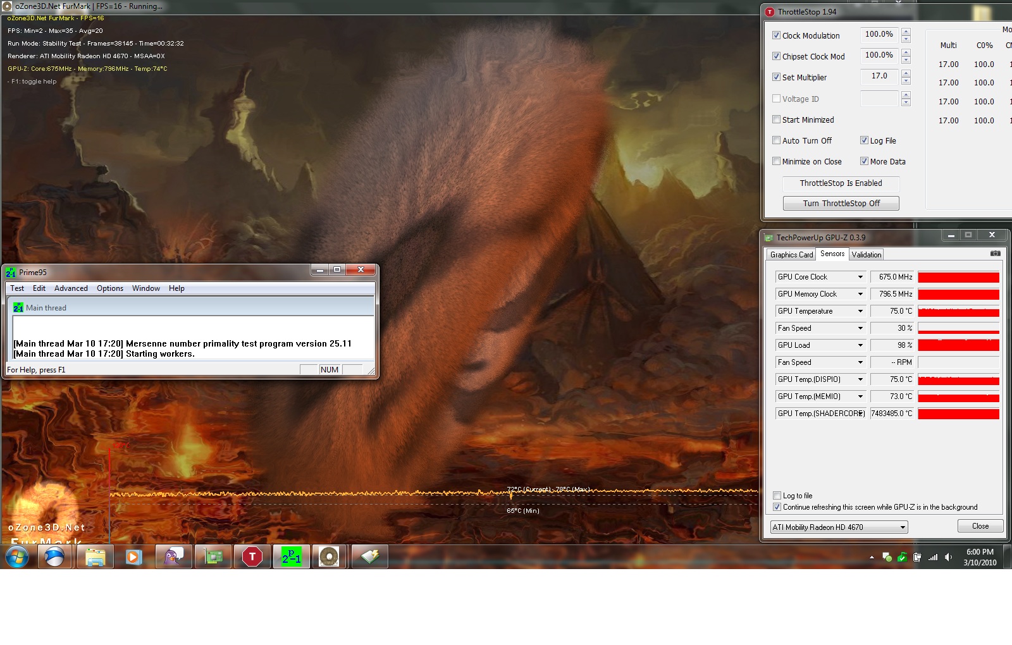
Task: Switch to ThrottleStop red stop-sign taskbar icon
Action: coord(252,557)
